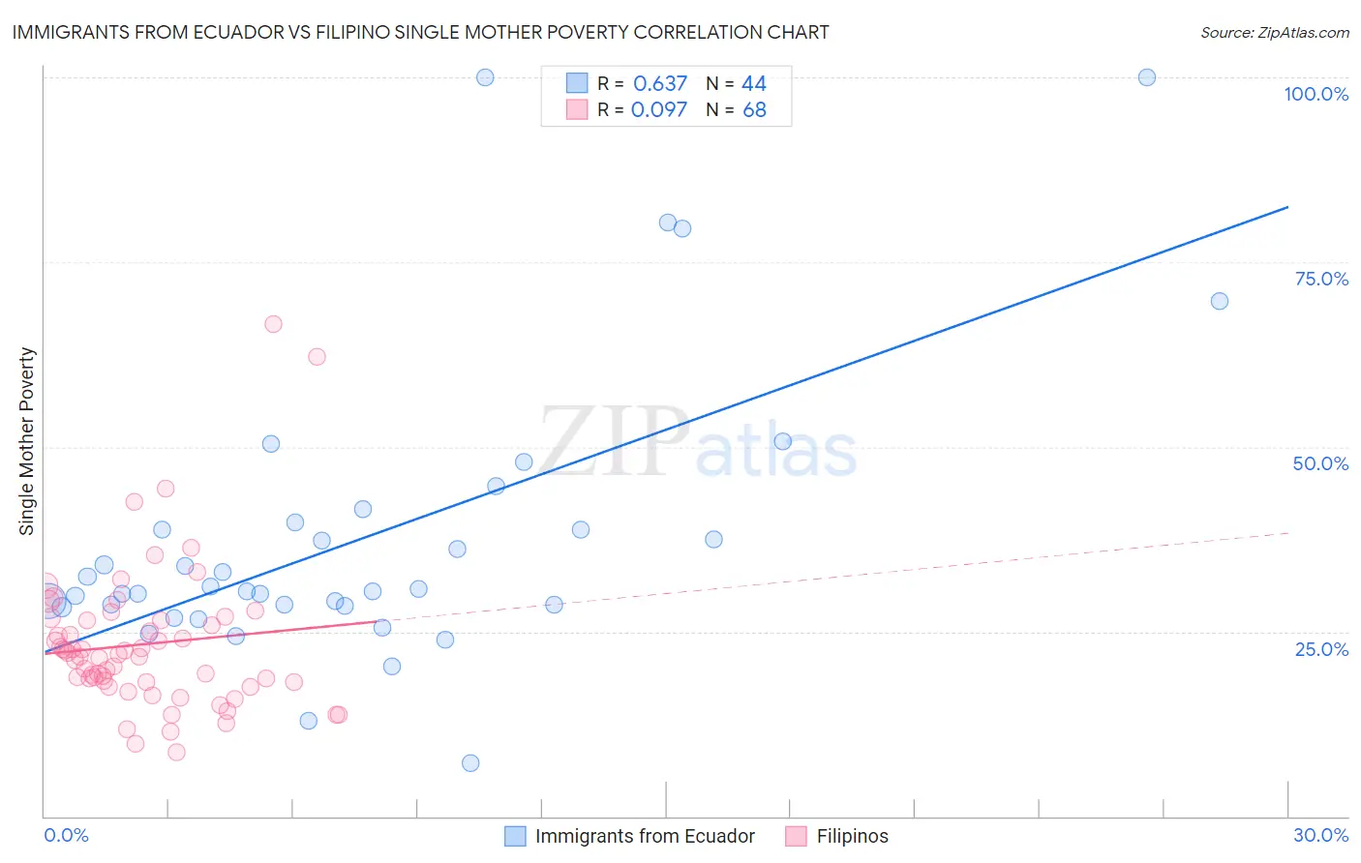Viewport: 1361px width, 863px height.
Task: Click the 25.0% y-axis tick label
Action: coord(1321,649)
